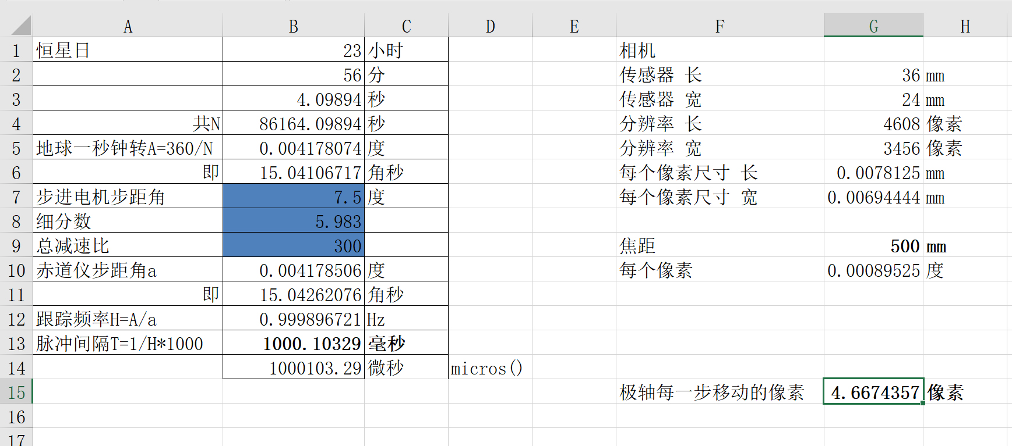Click the 焦距 label cell
Screen dimensions: 1012x446
tap(720, 245)
